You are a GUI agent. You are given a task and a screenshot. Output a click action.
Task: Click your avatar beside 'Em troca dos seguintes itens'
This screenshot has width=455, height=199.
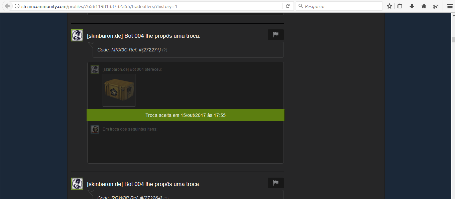tap(95, 129)
